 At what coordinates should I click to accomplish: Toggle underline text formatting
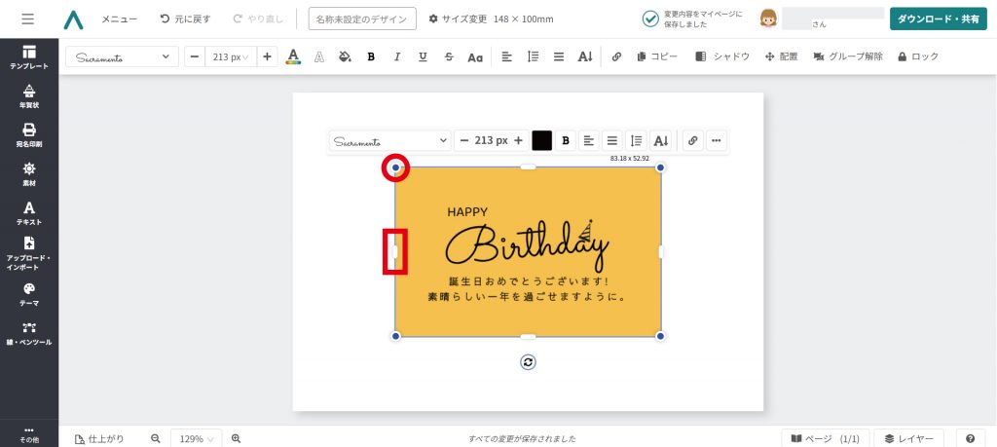(423, 57)
